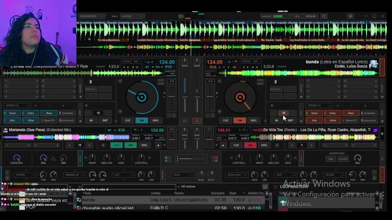This screenshot has width=392, height=220.
Task: Halve the loop size on the right deck
Action: click(x=273, y=113)
